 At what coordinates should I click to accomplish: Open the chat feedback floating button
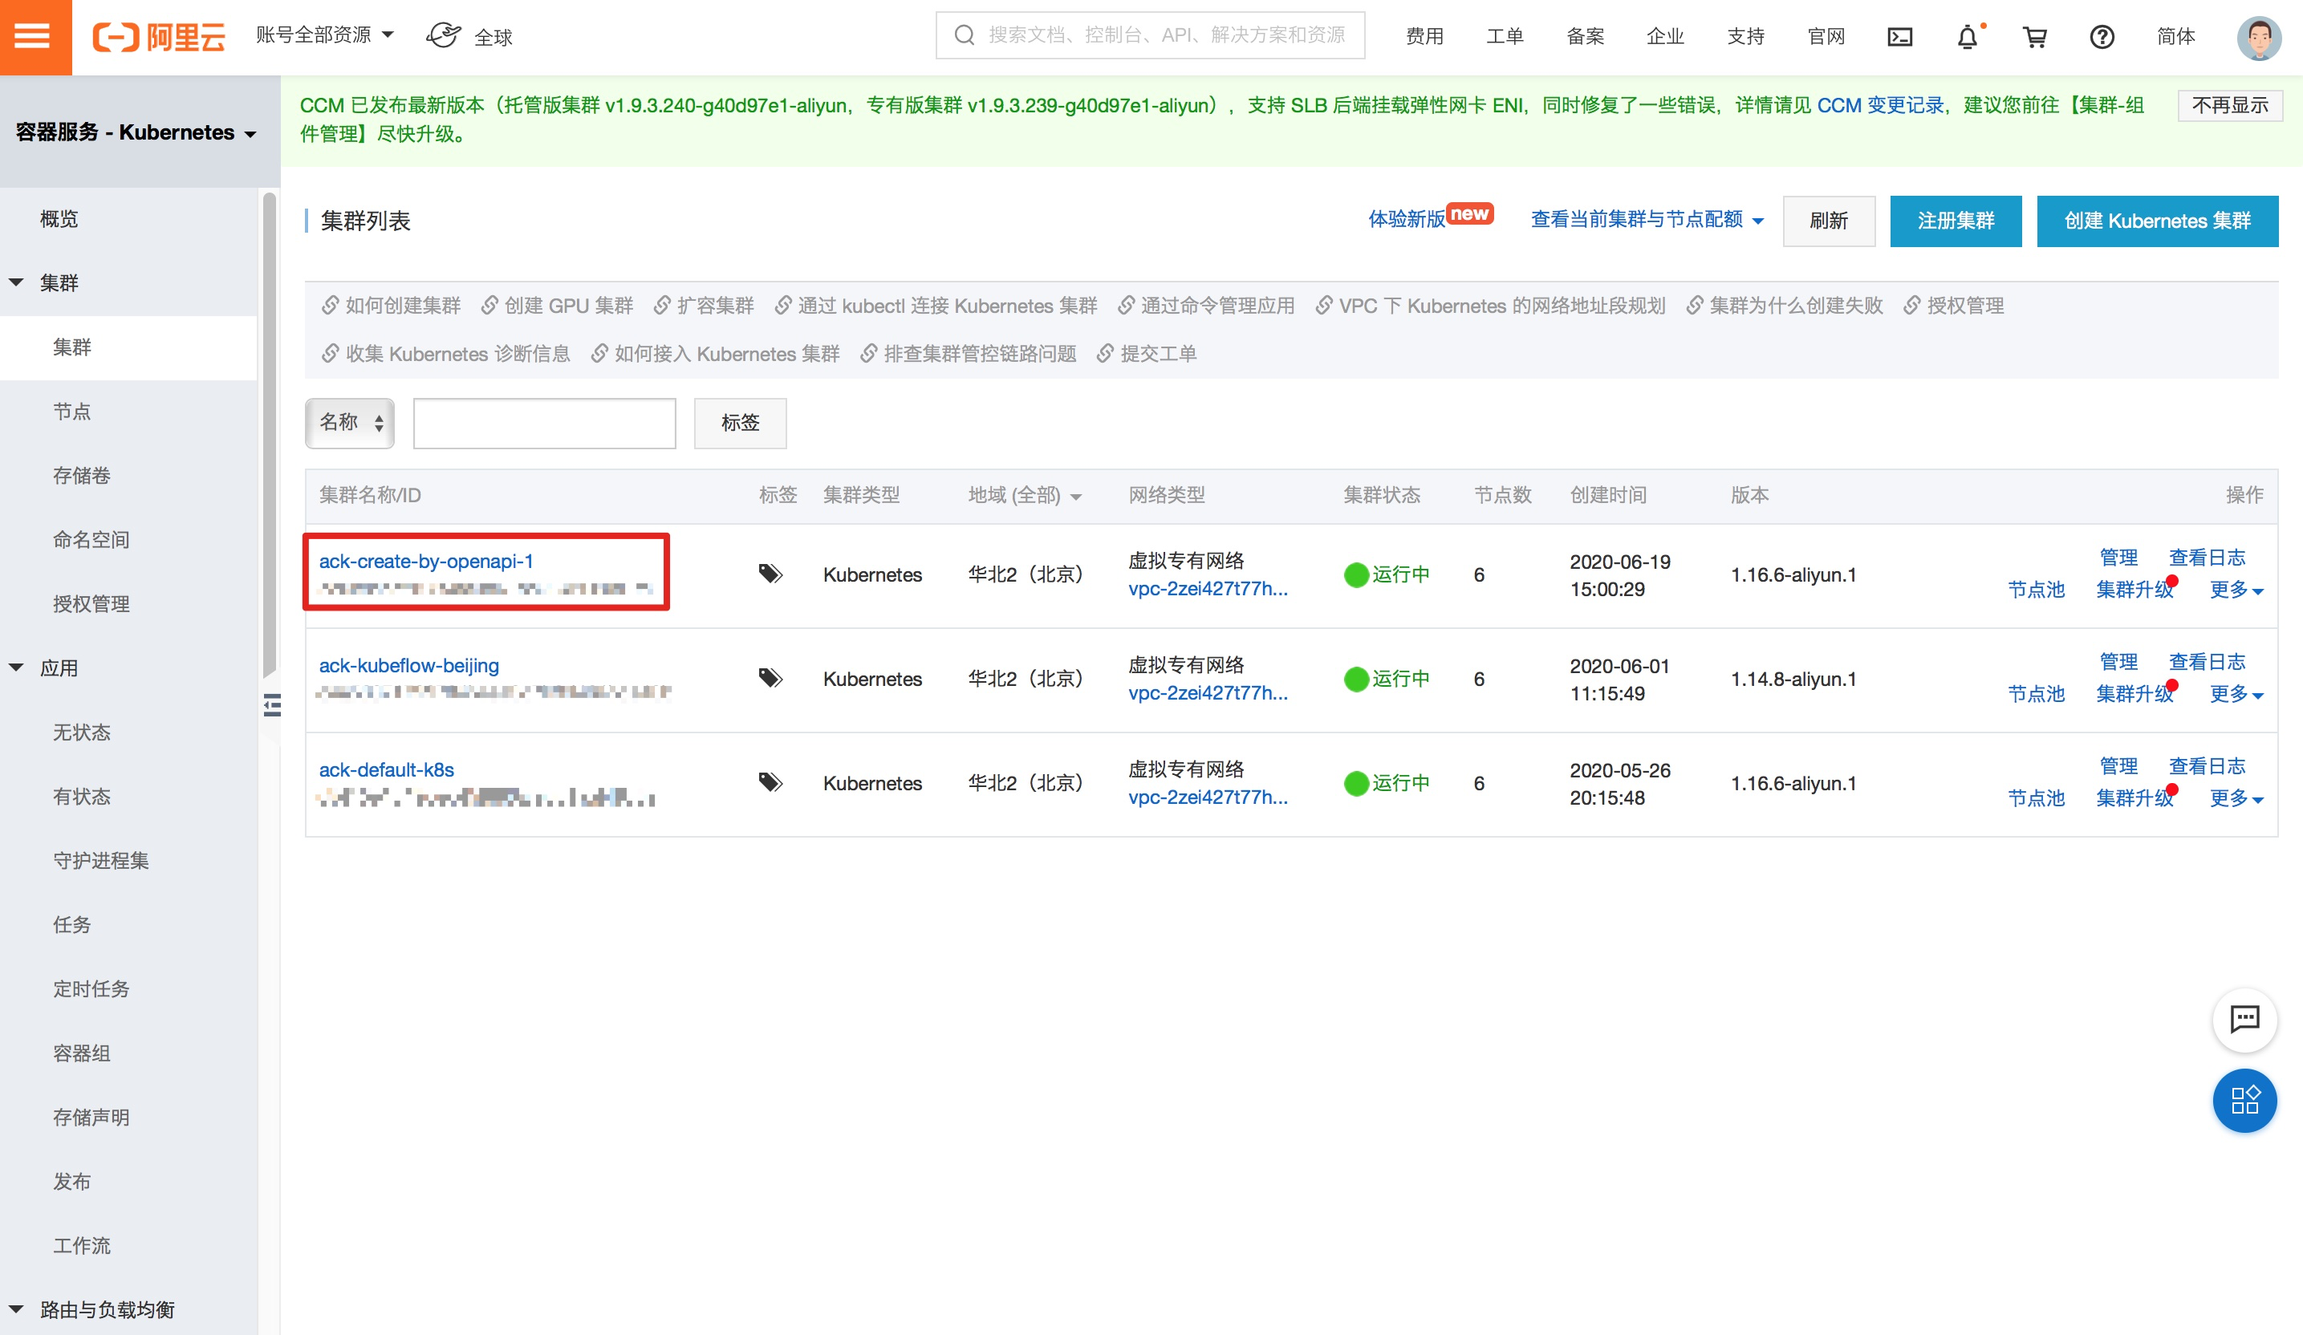tap(2244, 1019)
